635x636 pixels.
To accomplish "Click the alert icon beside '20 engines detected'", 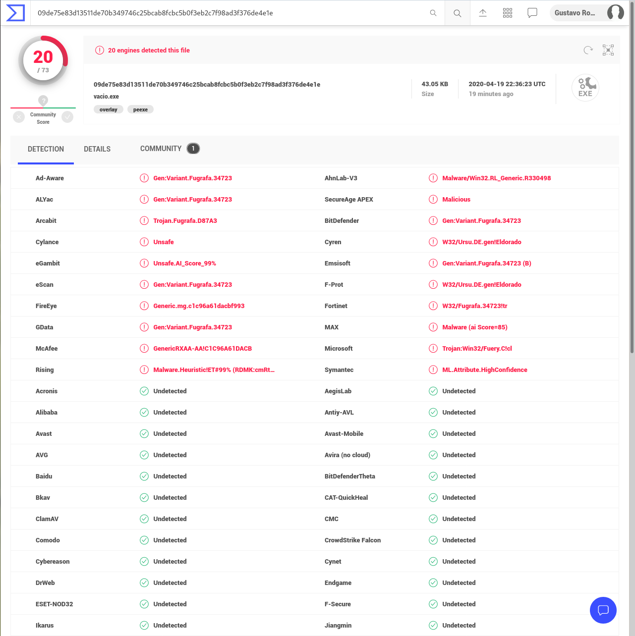I will pos(100,50).
